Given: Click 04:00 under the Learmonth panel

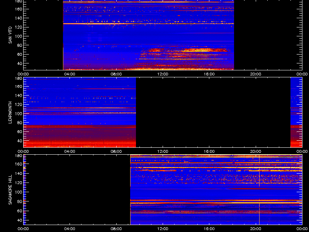Looking at the screenshot, I should coord(70,152).
